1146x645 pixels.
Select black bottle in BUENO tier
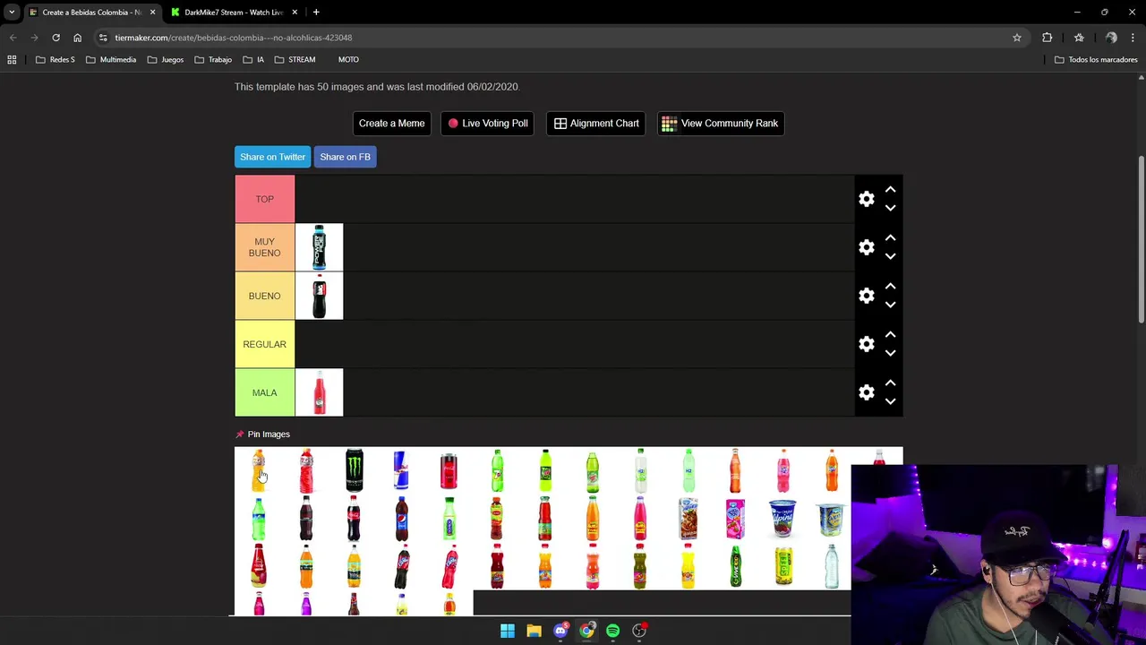319,296
